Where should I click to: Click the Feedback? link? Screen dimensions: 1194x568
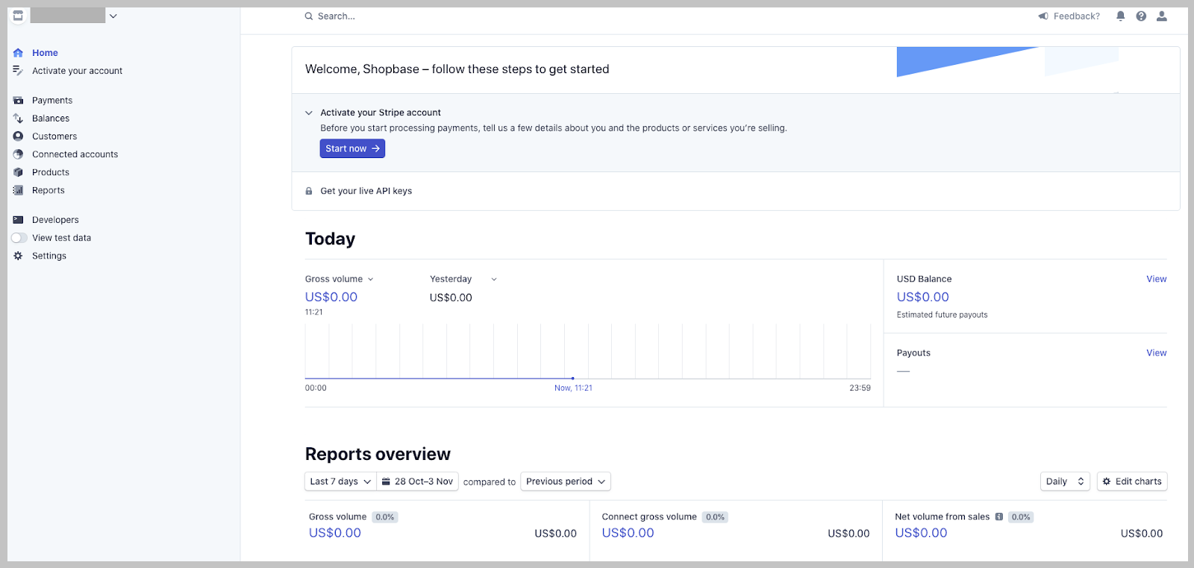point(1076,16)
